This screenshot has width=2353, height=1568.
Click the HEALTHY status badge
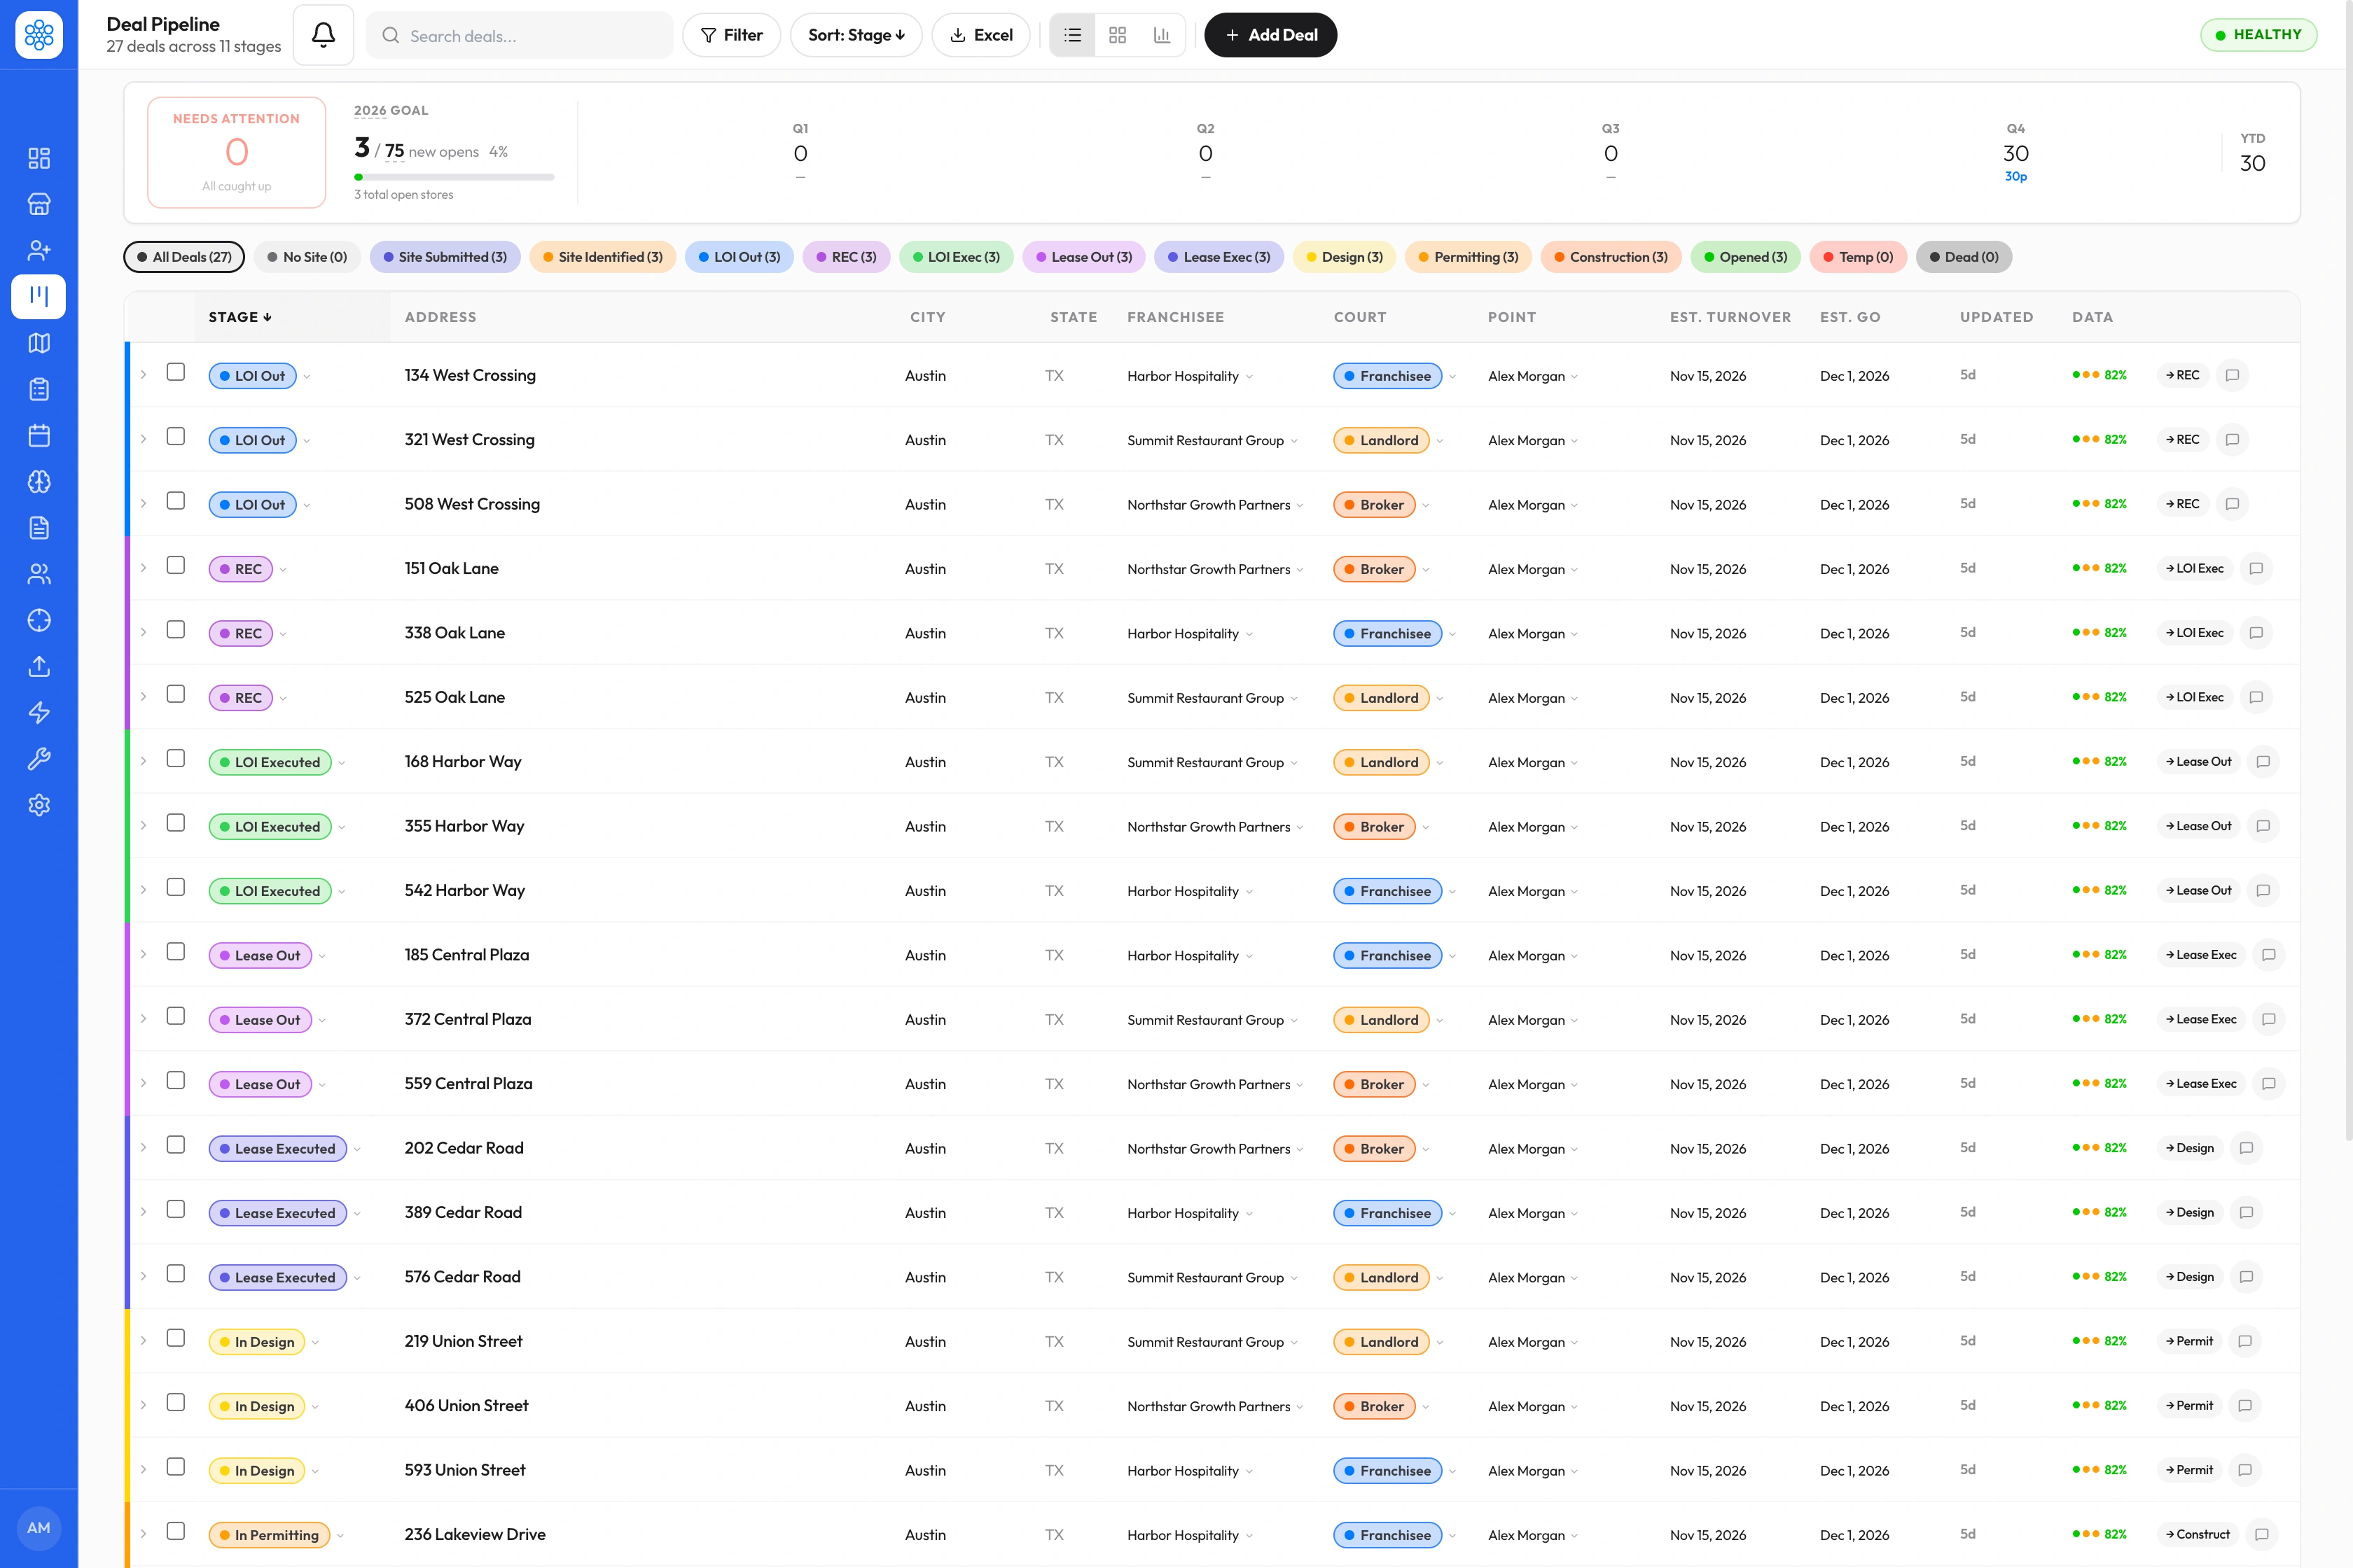[2259, 35]
